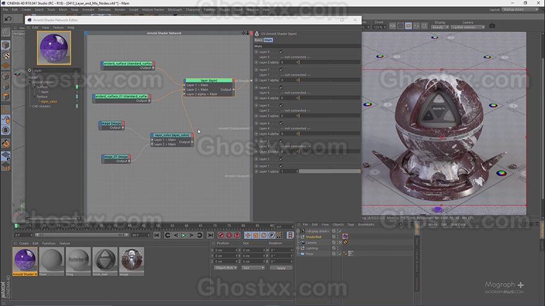The height and width of the screenshot is (306, 545).
Task: Uncheck the Layer 2 enable checkbox
Action: tap(281, 159)
